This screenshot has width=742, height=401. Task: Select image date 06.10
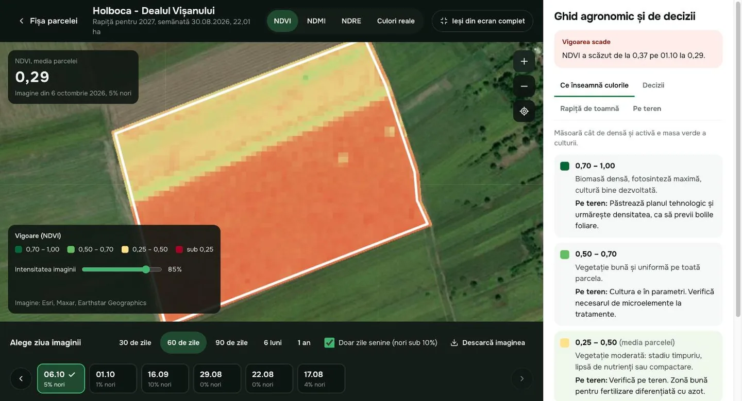(x=61, y=379)
